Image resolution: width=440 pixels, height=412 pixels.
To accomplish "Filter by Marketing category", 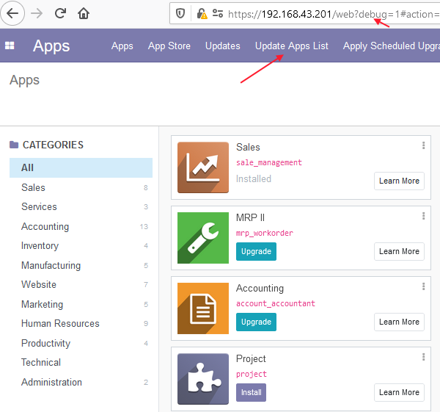I will (x=81, y=304).
